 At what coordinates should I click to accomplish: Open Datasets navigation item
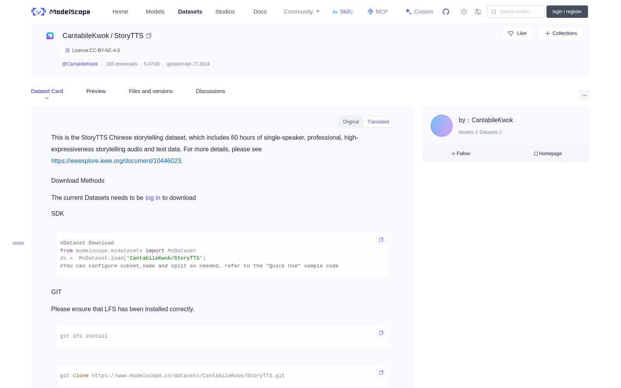coord(190,12)
